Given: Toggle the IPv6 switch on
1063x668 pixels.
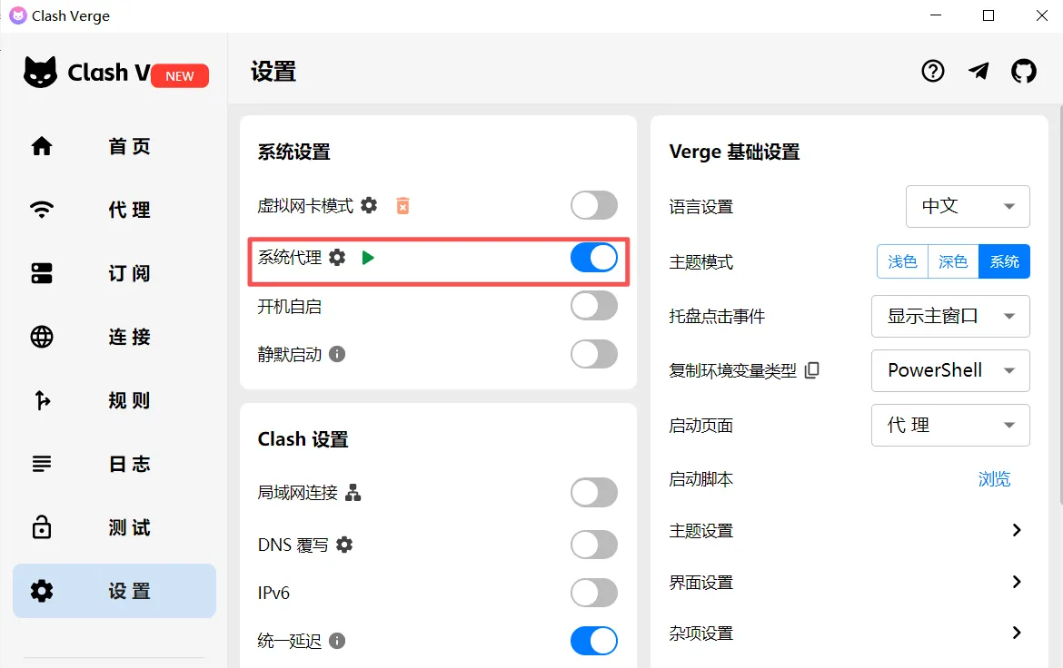Looking at the screenshot, I should click(x=593, y=593).
